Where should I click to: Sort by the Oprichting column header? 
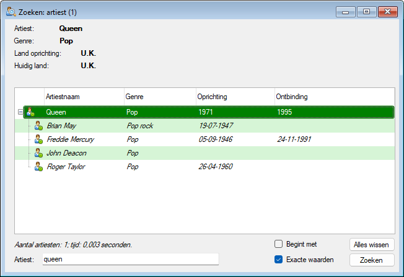tap(235, 97)
